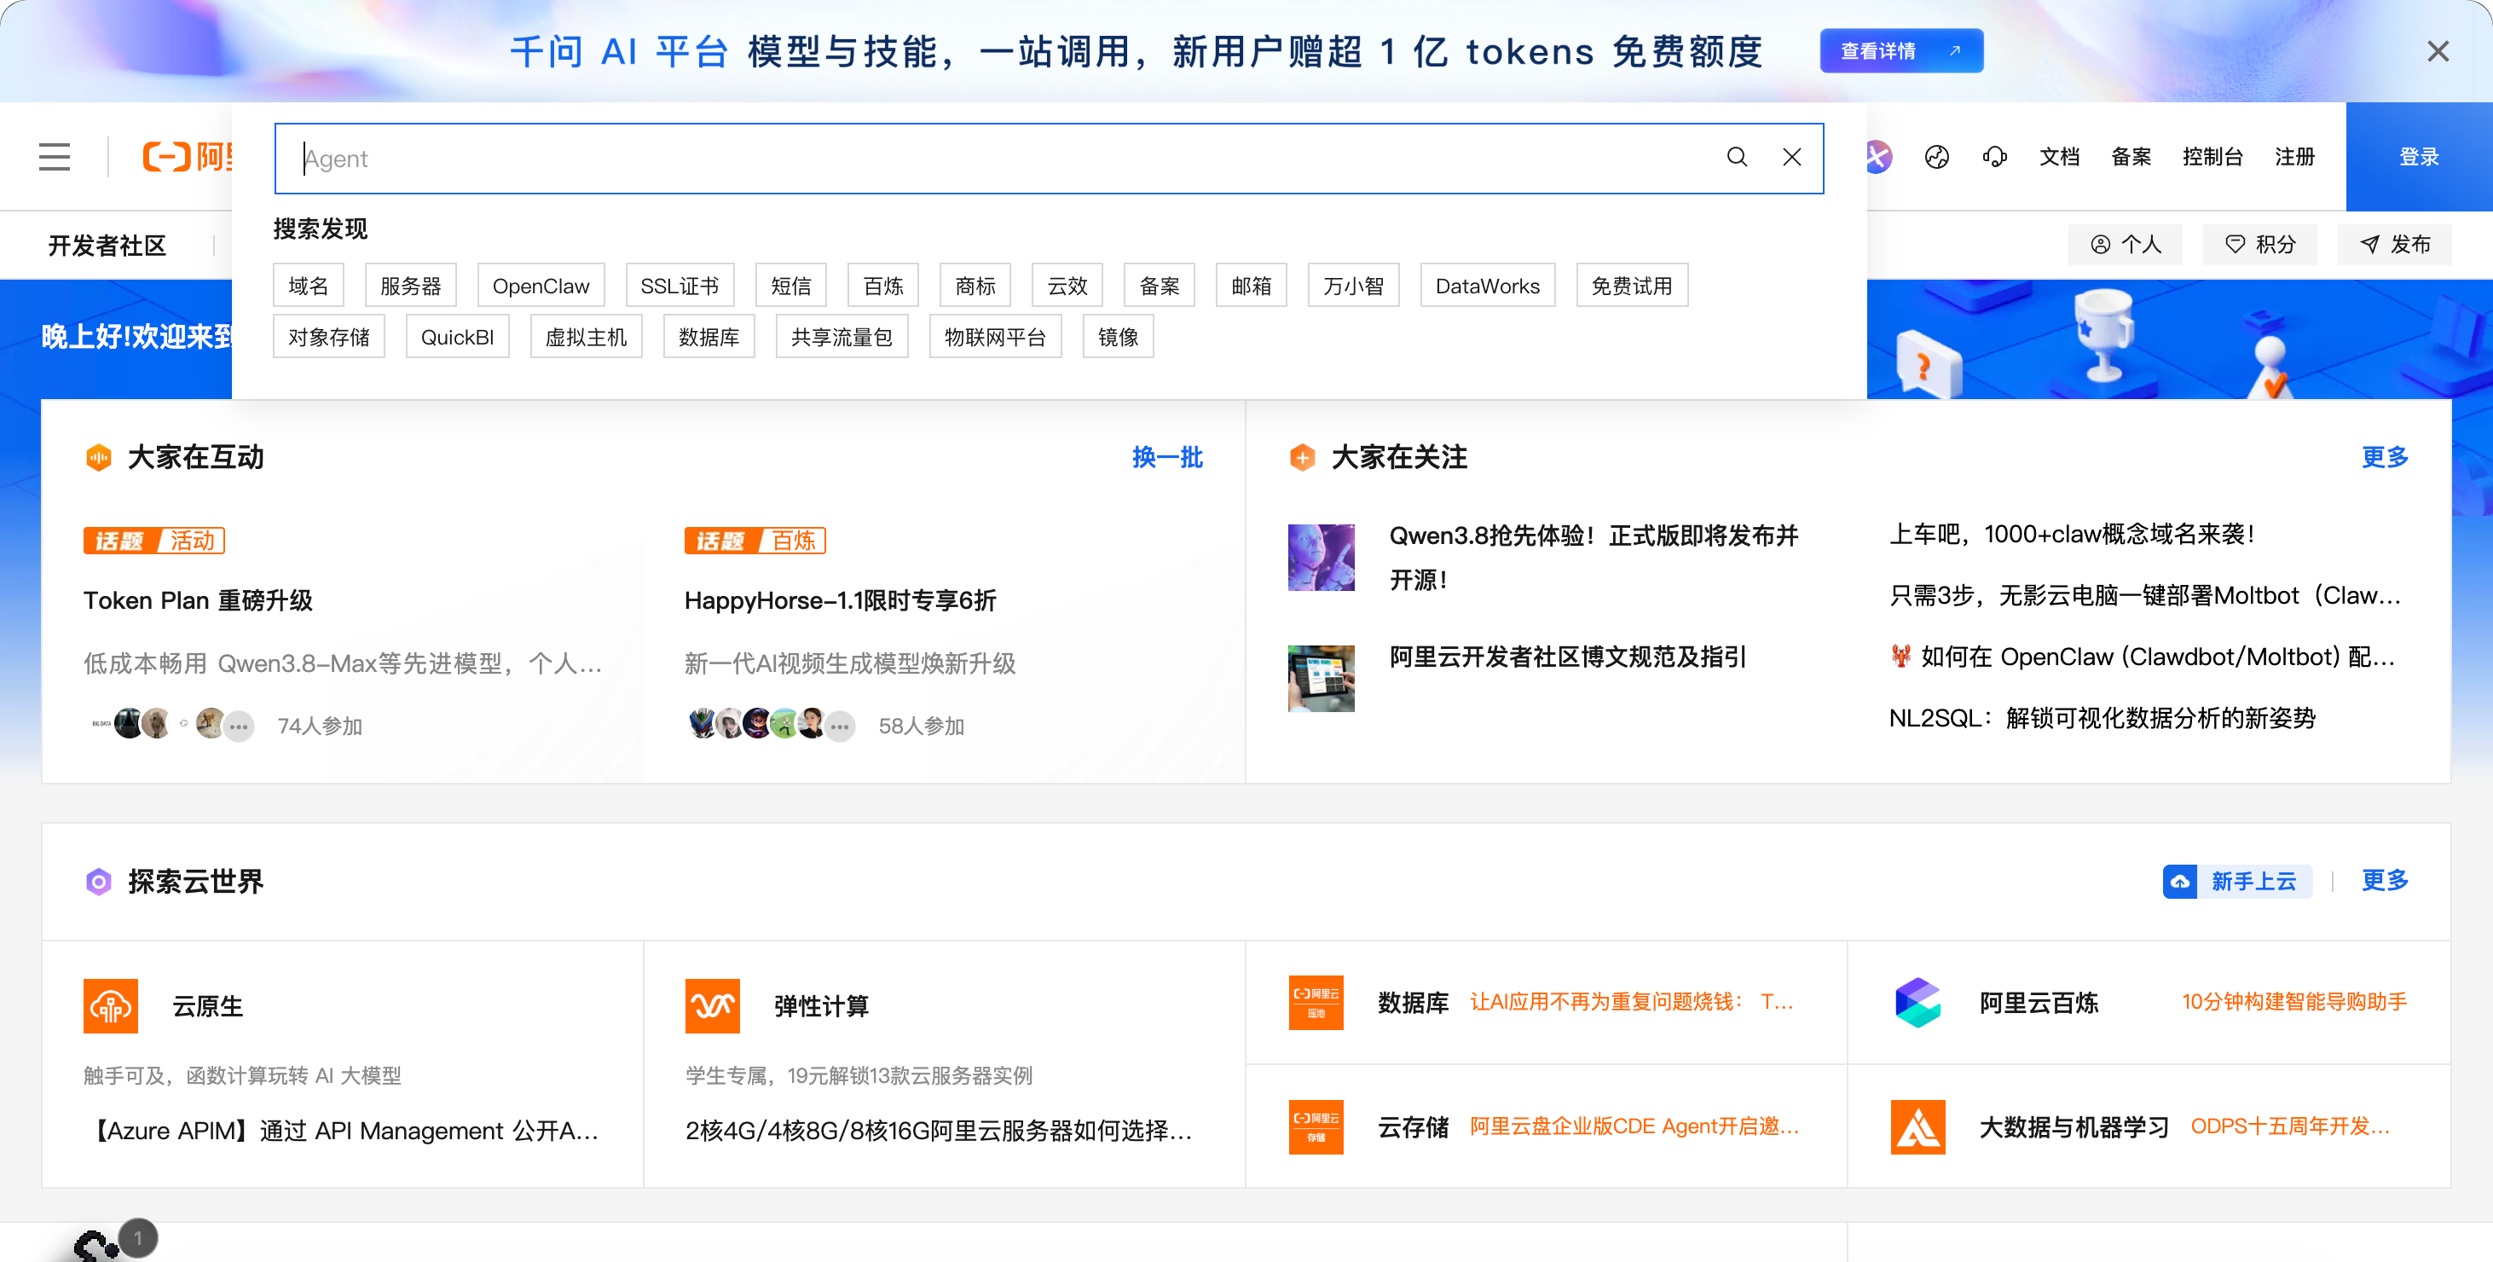2493x1262 pixels.
Task: Click the 大家在互动 section icon
Action: (99, 457)
